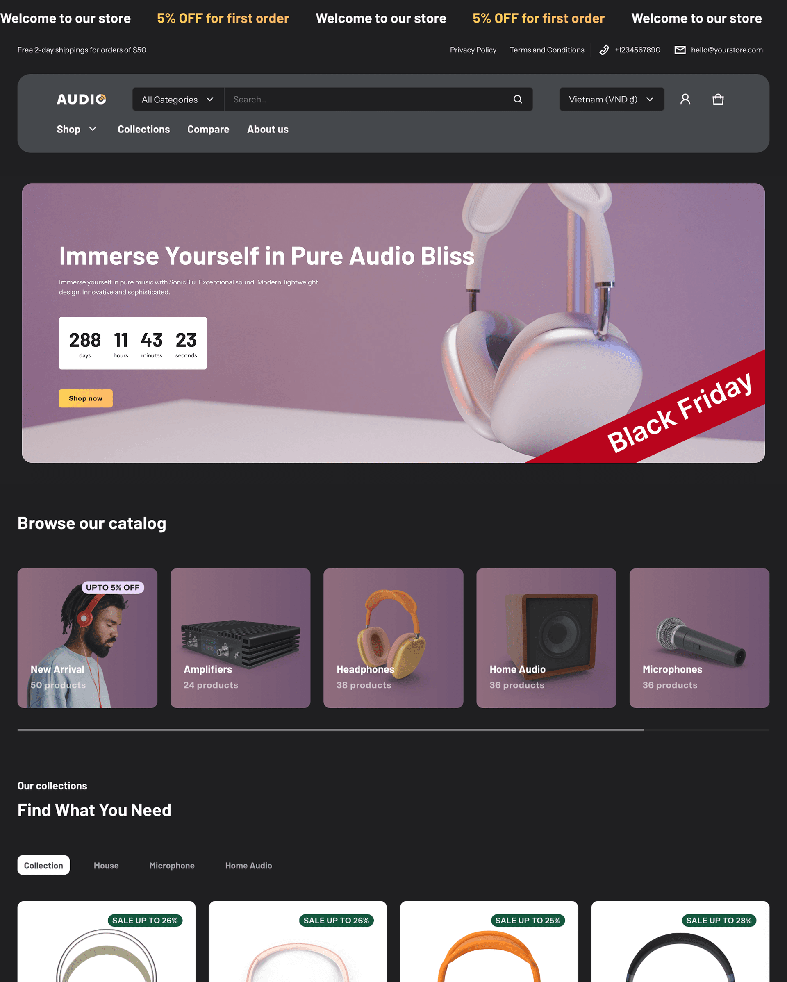Open the Terms and Conditions link

pyautogui.click(x=546, y=50)
